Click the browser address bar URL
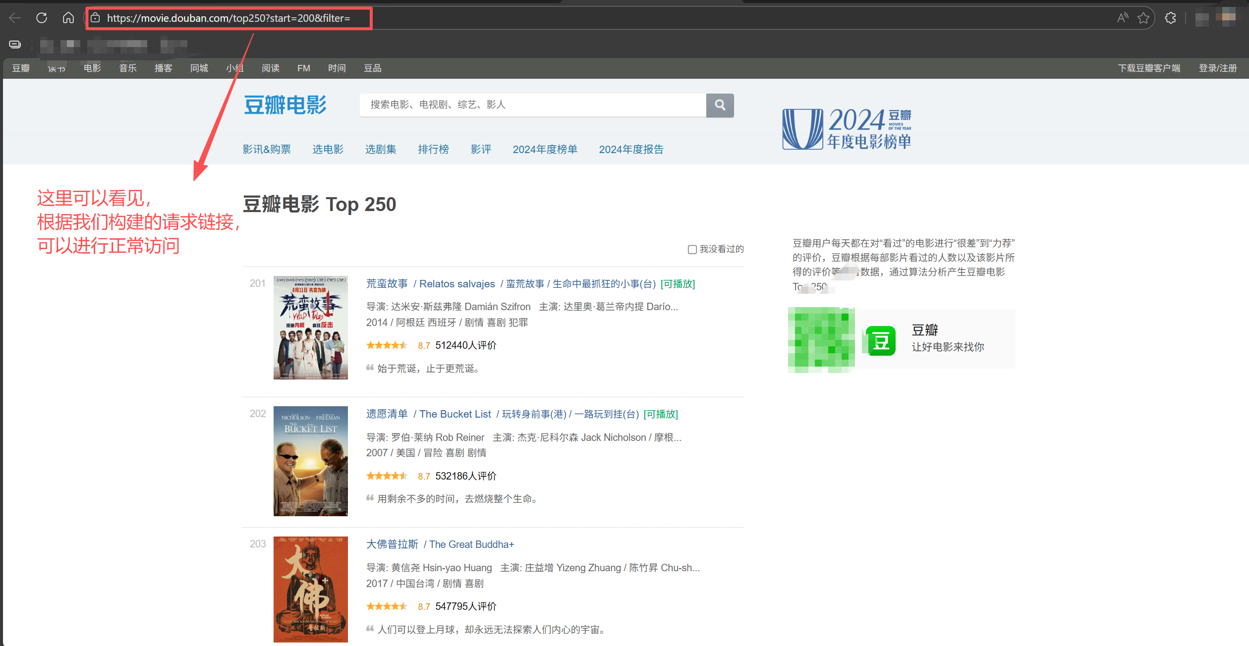 (x=228, y=18)
